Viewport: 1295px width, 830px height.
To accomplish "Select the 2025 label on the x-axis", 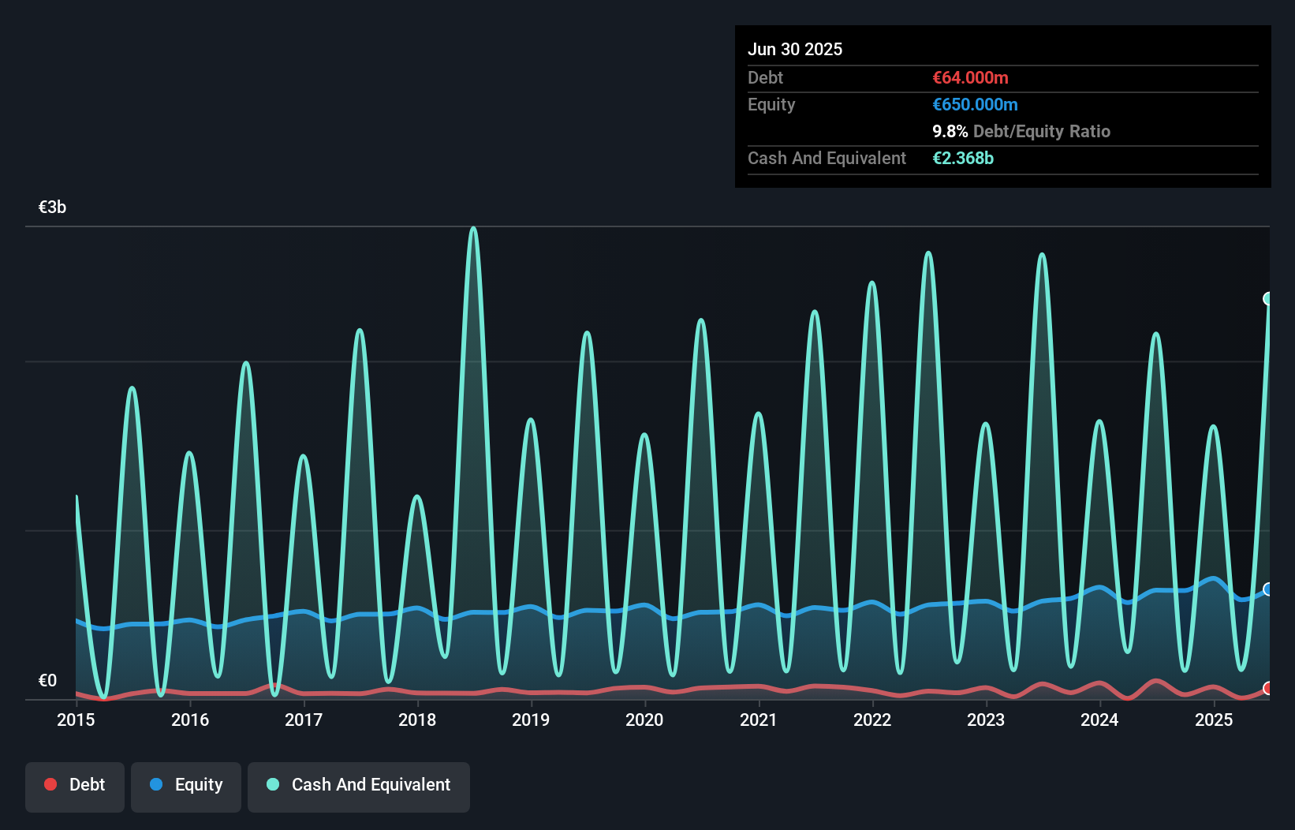I will (x=1214, y=720).
